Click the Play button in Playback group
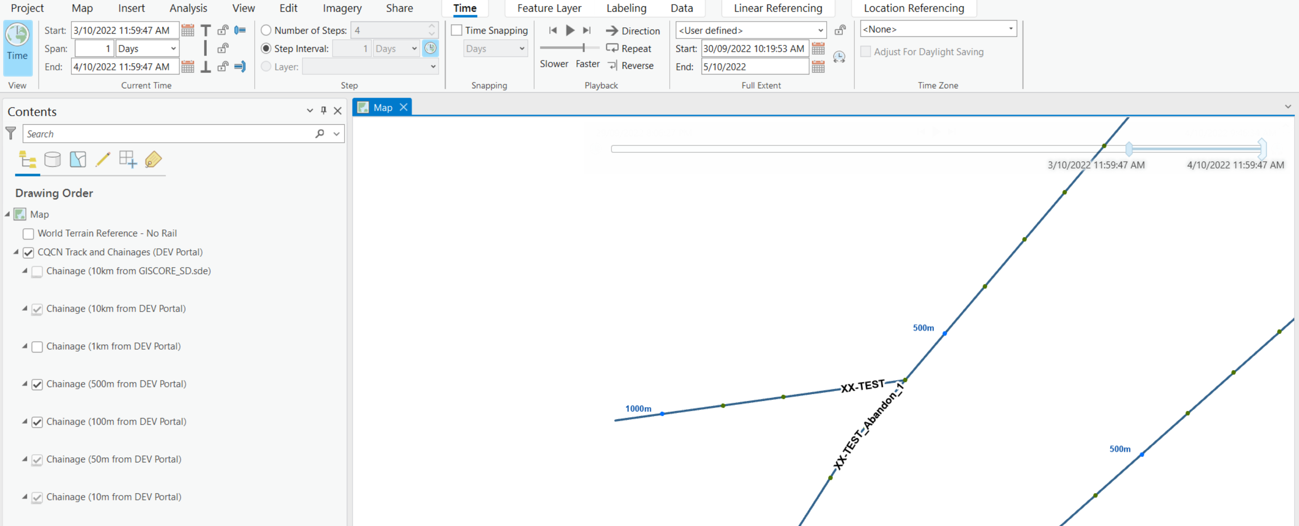Image resolution: width=1299 pixels, height=526 pixels. click(x=570, y=30)
